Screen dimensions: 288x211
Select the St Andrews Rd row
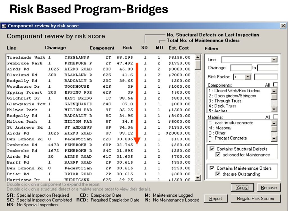[x=100, y=128]
